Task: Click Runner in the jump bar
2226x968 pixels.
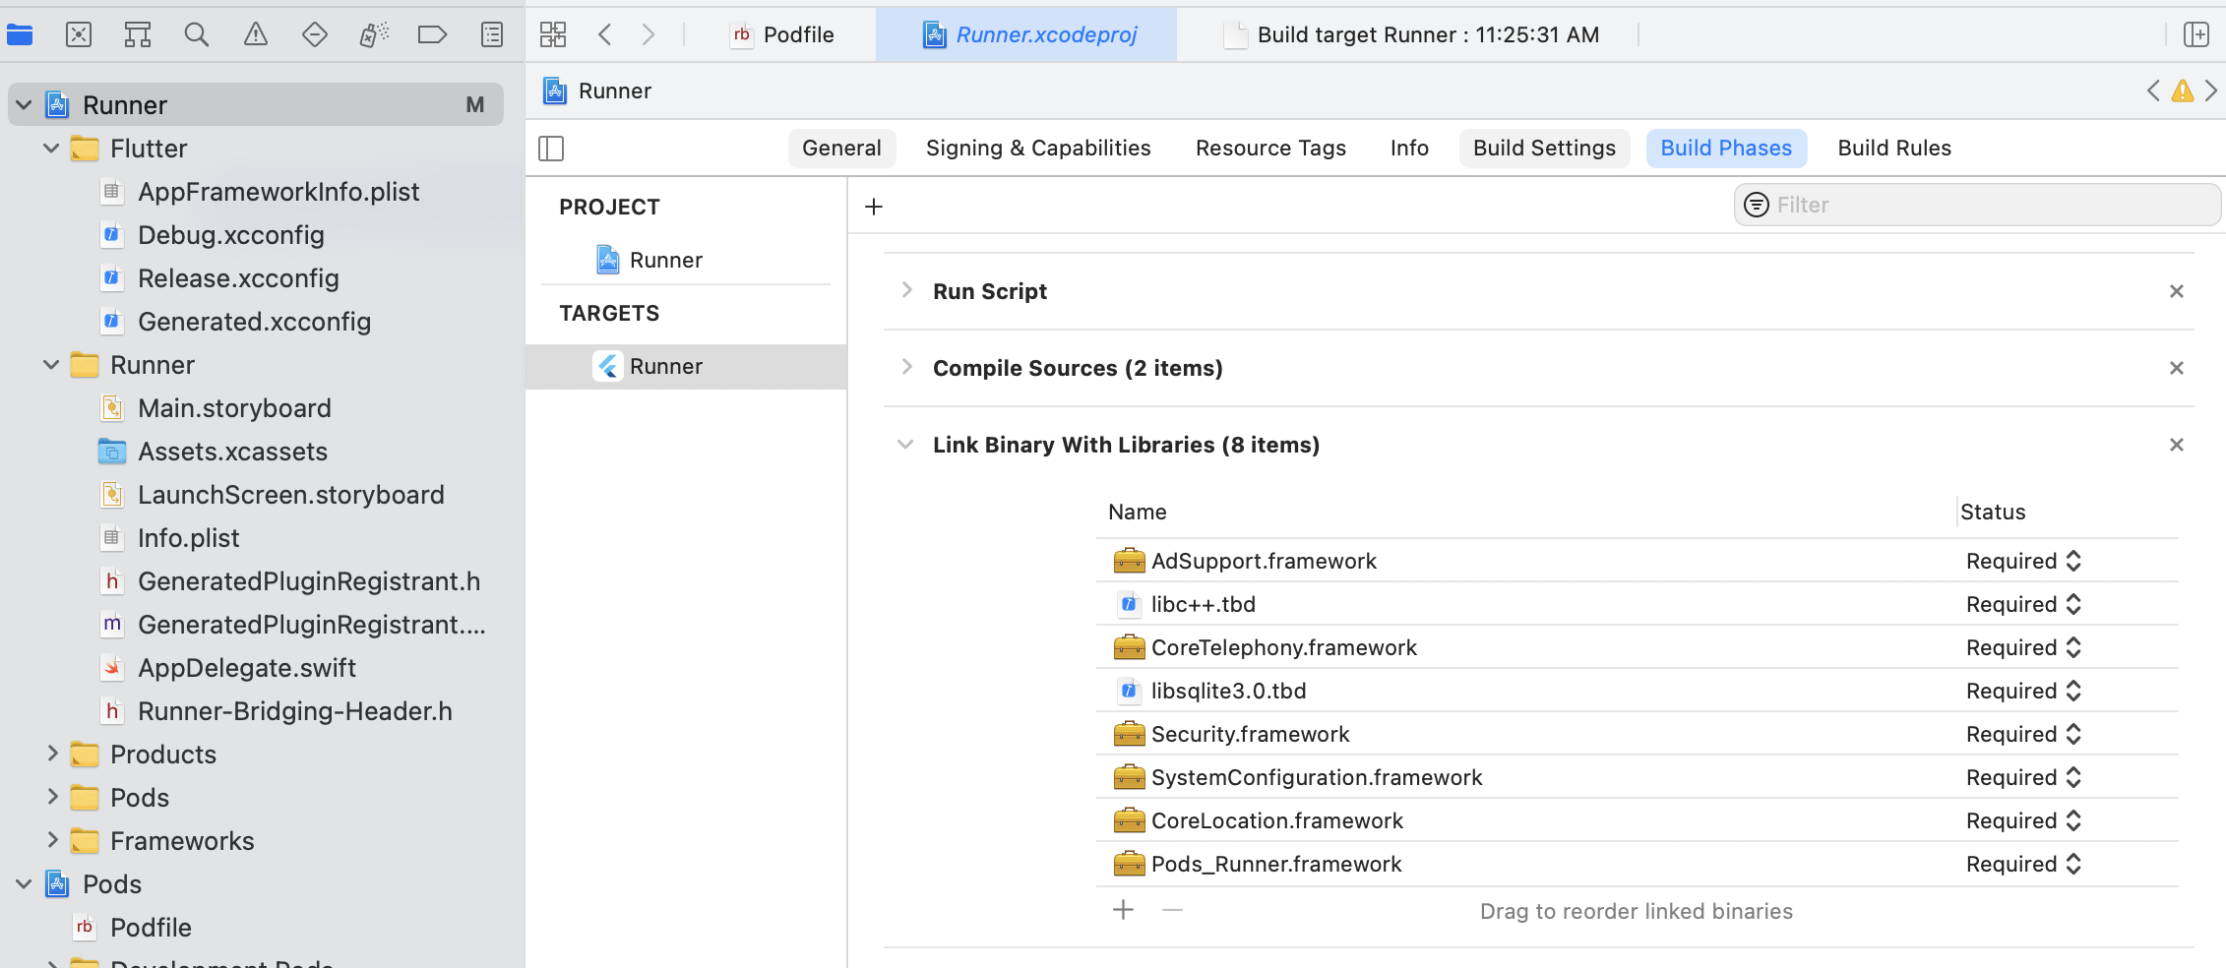Action: [597, 91]
